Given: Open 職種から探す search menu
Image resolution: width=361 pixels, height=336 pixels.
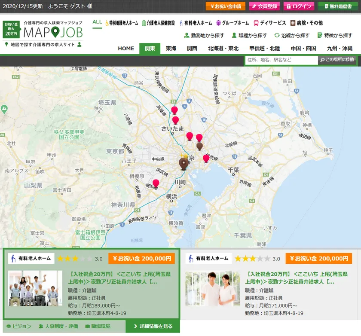Looking at the screenshot, I should (249, 35).
